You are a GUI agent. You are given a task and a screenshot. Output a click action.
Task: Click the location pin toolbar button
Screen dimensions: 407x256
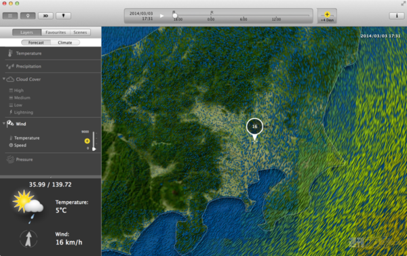(x=28, y=16)
